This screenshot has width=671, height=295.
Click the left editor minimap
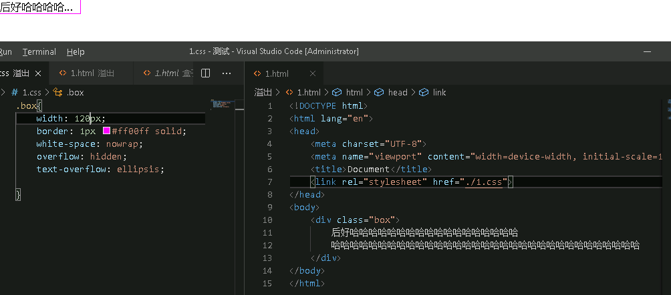click(x=223, y=105)
